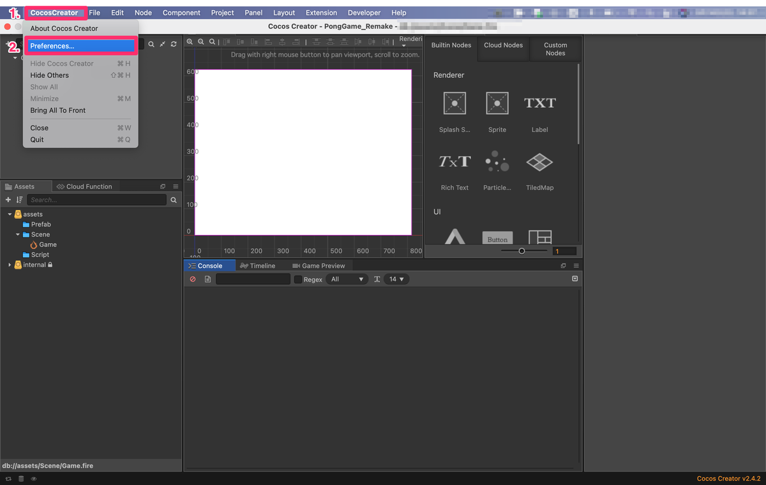Select the Console tab
766x485 pixels.
[209, 265]
